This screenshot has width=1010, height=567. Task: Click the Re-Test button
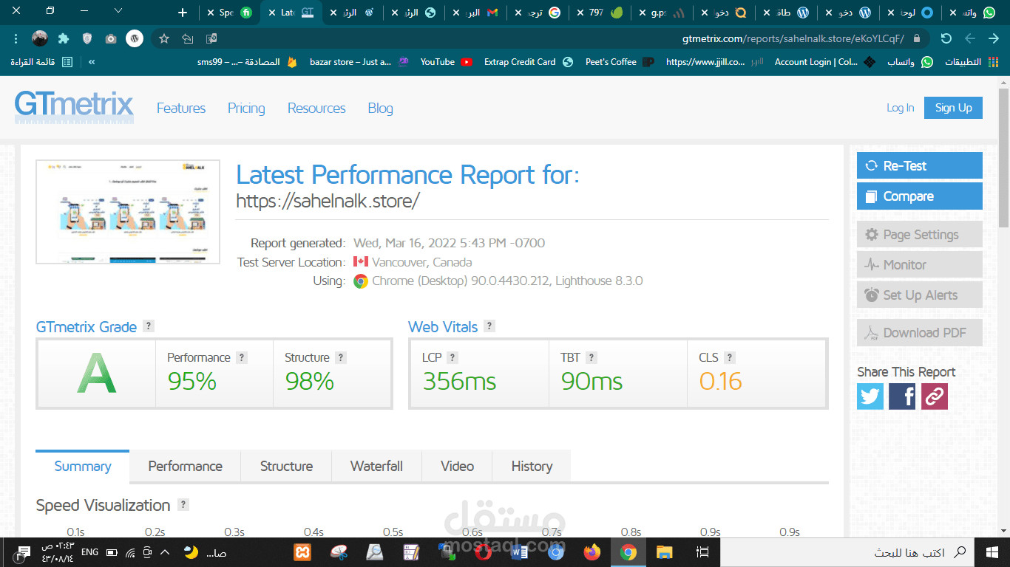tap(920, 166)
